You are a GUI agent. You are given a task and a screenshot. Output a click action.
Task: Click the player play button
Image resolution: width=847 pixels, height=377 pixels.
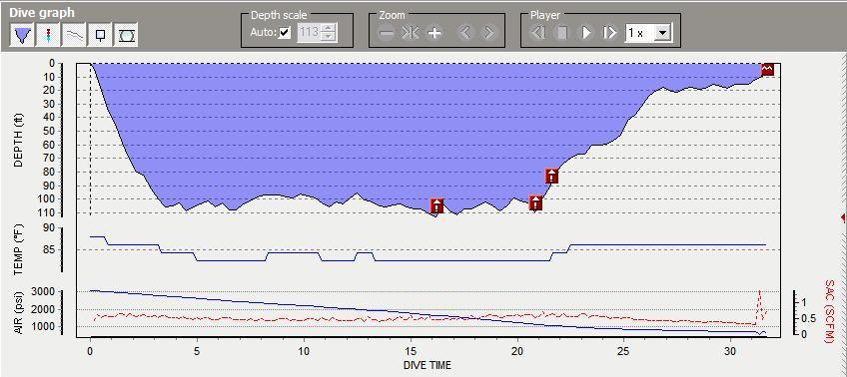coord(586,33)
